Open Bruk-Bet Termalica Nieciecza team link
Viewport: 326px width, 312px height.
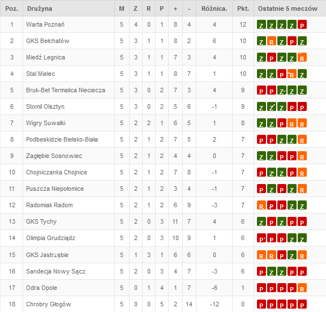66,90
